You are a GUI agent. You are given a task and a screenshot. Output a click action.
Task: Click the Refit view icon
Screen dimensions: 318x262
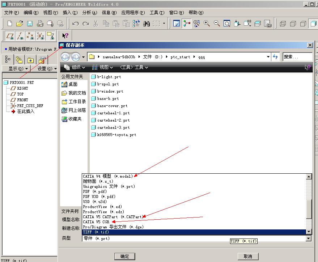click(227, 24)
